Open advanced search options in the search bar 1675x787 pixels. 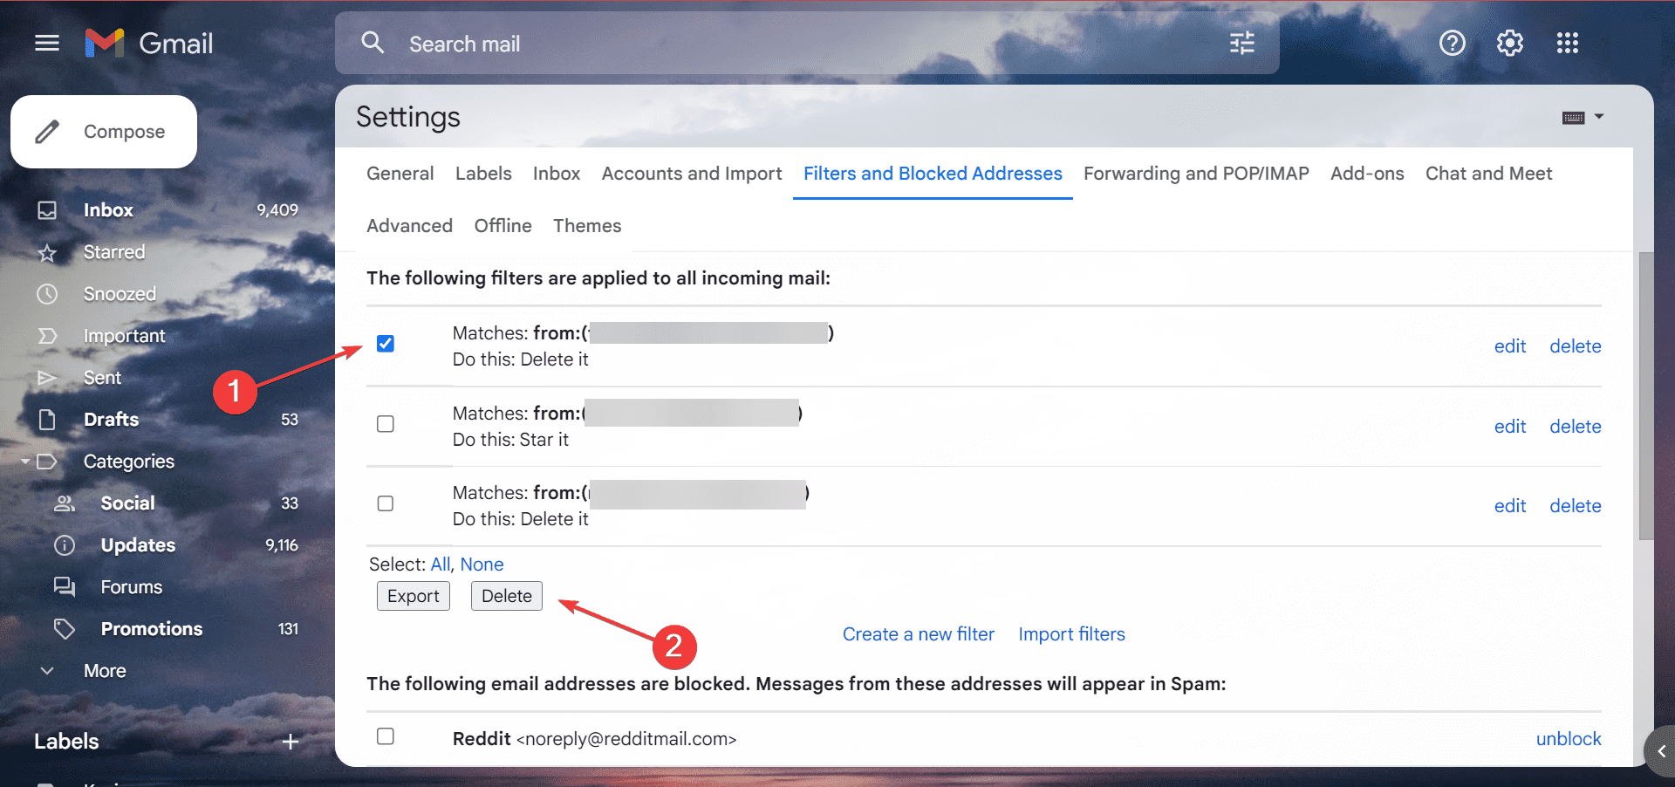pyautogui.click(x=1241, y=43)
